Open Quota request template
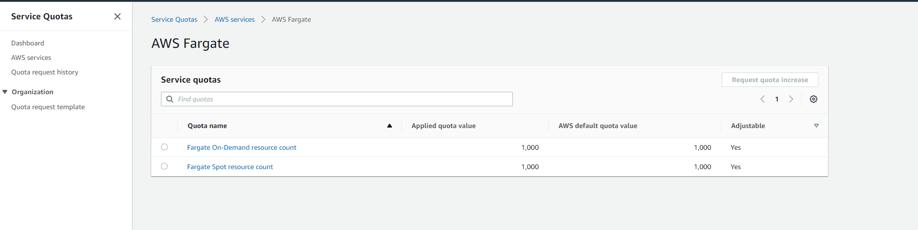Screen dimensions: 918x230 pos(48,107)
